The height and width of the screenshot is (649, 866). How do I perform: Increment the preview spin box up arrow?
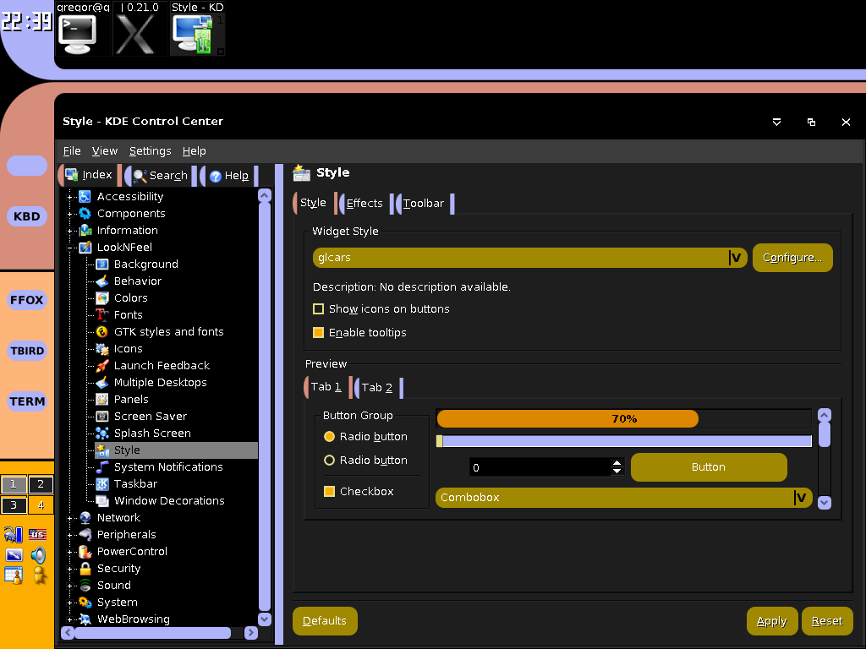[617, 463]
